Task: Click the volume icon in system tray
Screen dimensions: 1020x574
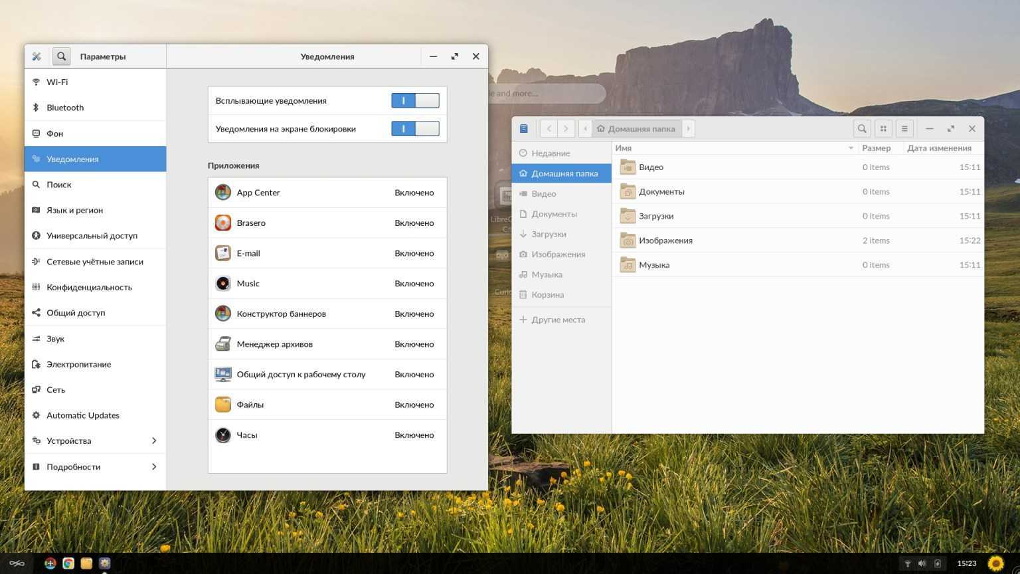Action: (922, 563)
